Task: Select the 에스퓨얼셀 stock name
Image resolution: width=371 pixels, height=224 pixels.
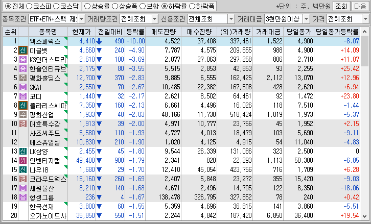Action: 45,142
